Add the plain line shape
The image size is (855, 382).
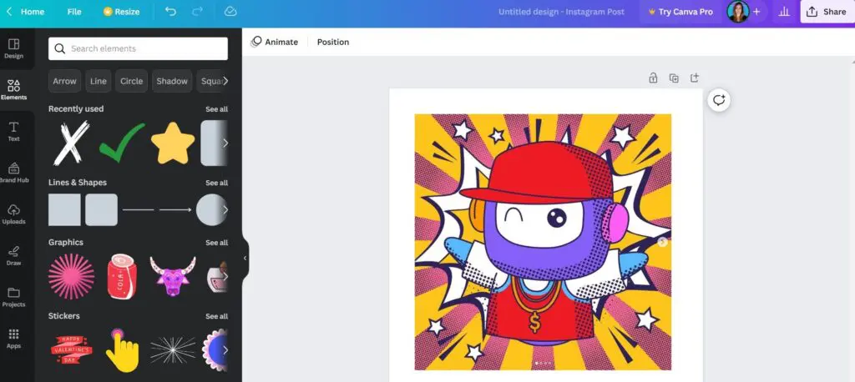[139, 210]
